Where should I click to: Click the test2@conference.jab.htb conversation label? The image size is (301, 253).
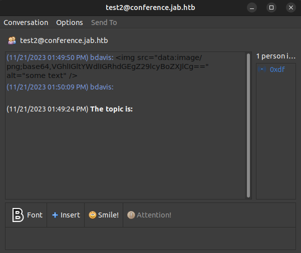pos(64,40)
